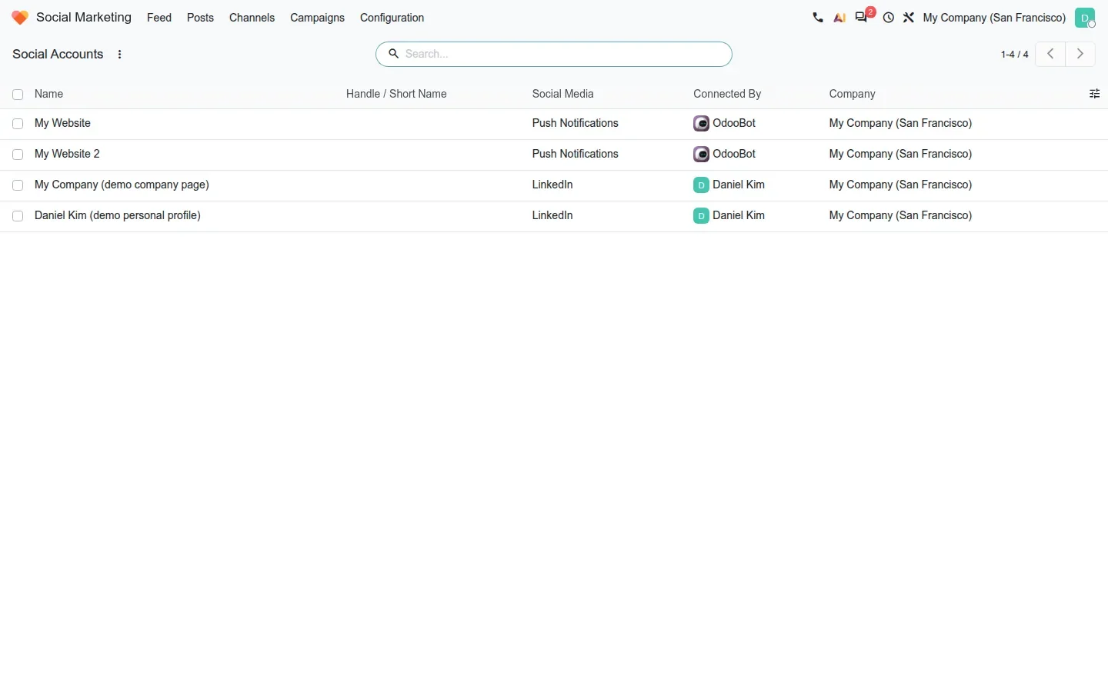Viewport: 1108px width, 692px height.
Task: Open the AI assistant icon in navbar
Action: click(x=839, y=18)
